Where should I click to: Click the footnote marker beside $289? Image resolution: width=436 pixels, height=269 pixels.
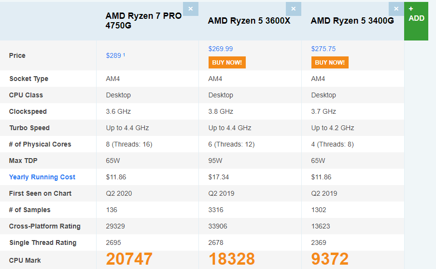click(x=124, y=54)
